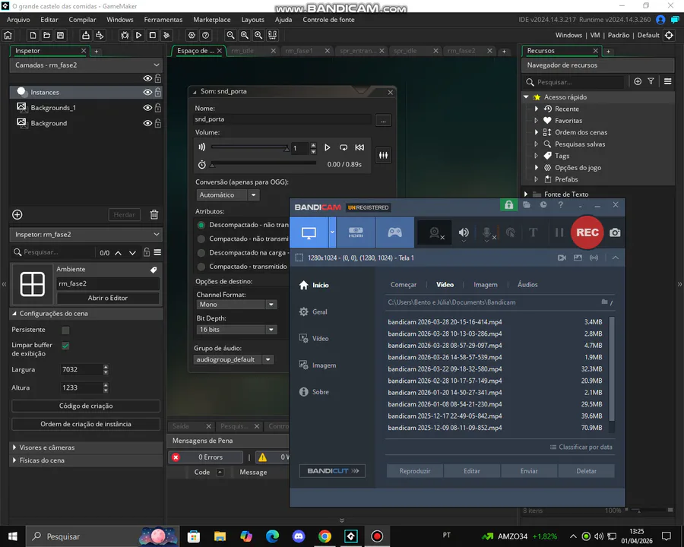The height and width of the screenshot is (547, 684).
Task: Select Bandicam HDMI device recording mode
Action: (356, 232)
